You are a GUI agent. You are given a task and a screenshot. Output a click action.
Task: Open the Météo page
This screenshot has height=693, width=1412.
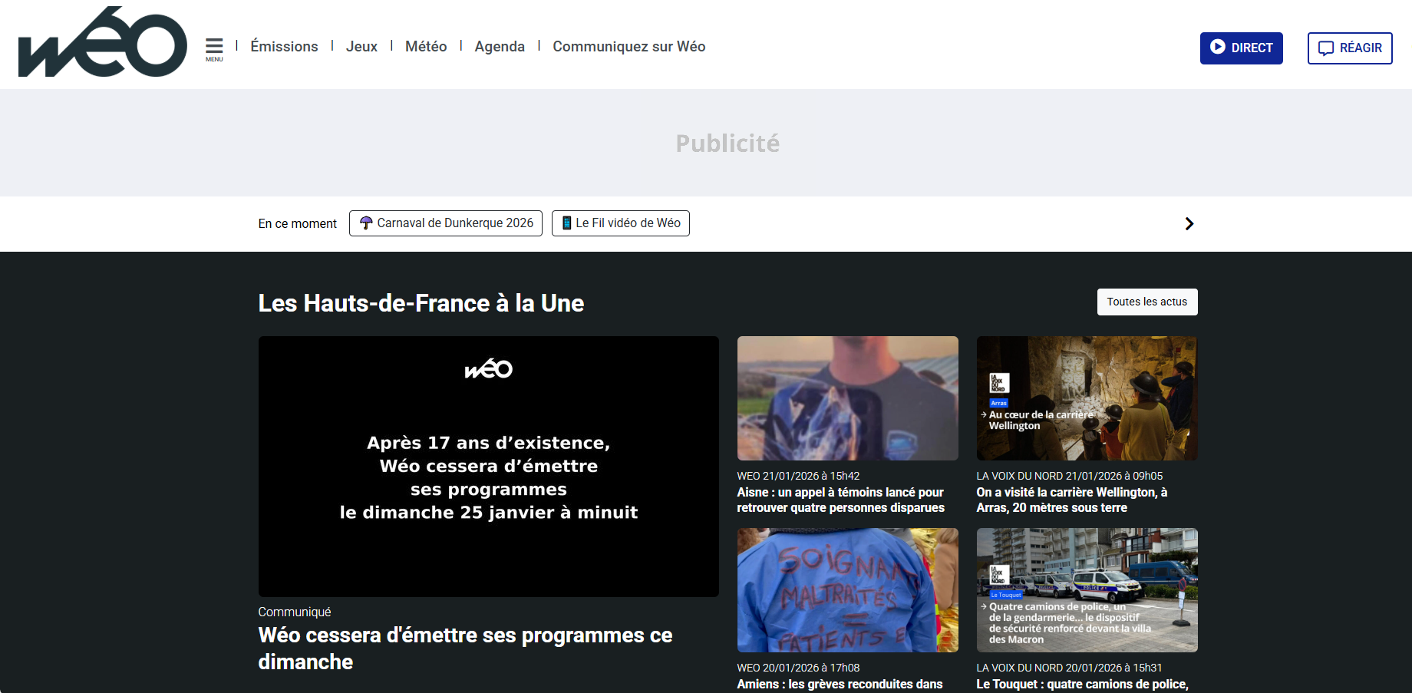pos(426,47)
